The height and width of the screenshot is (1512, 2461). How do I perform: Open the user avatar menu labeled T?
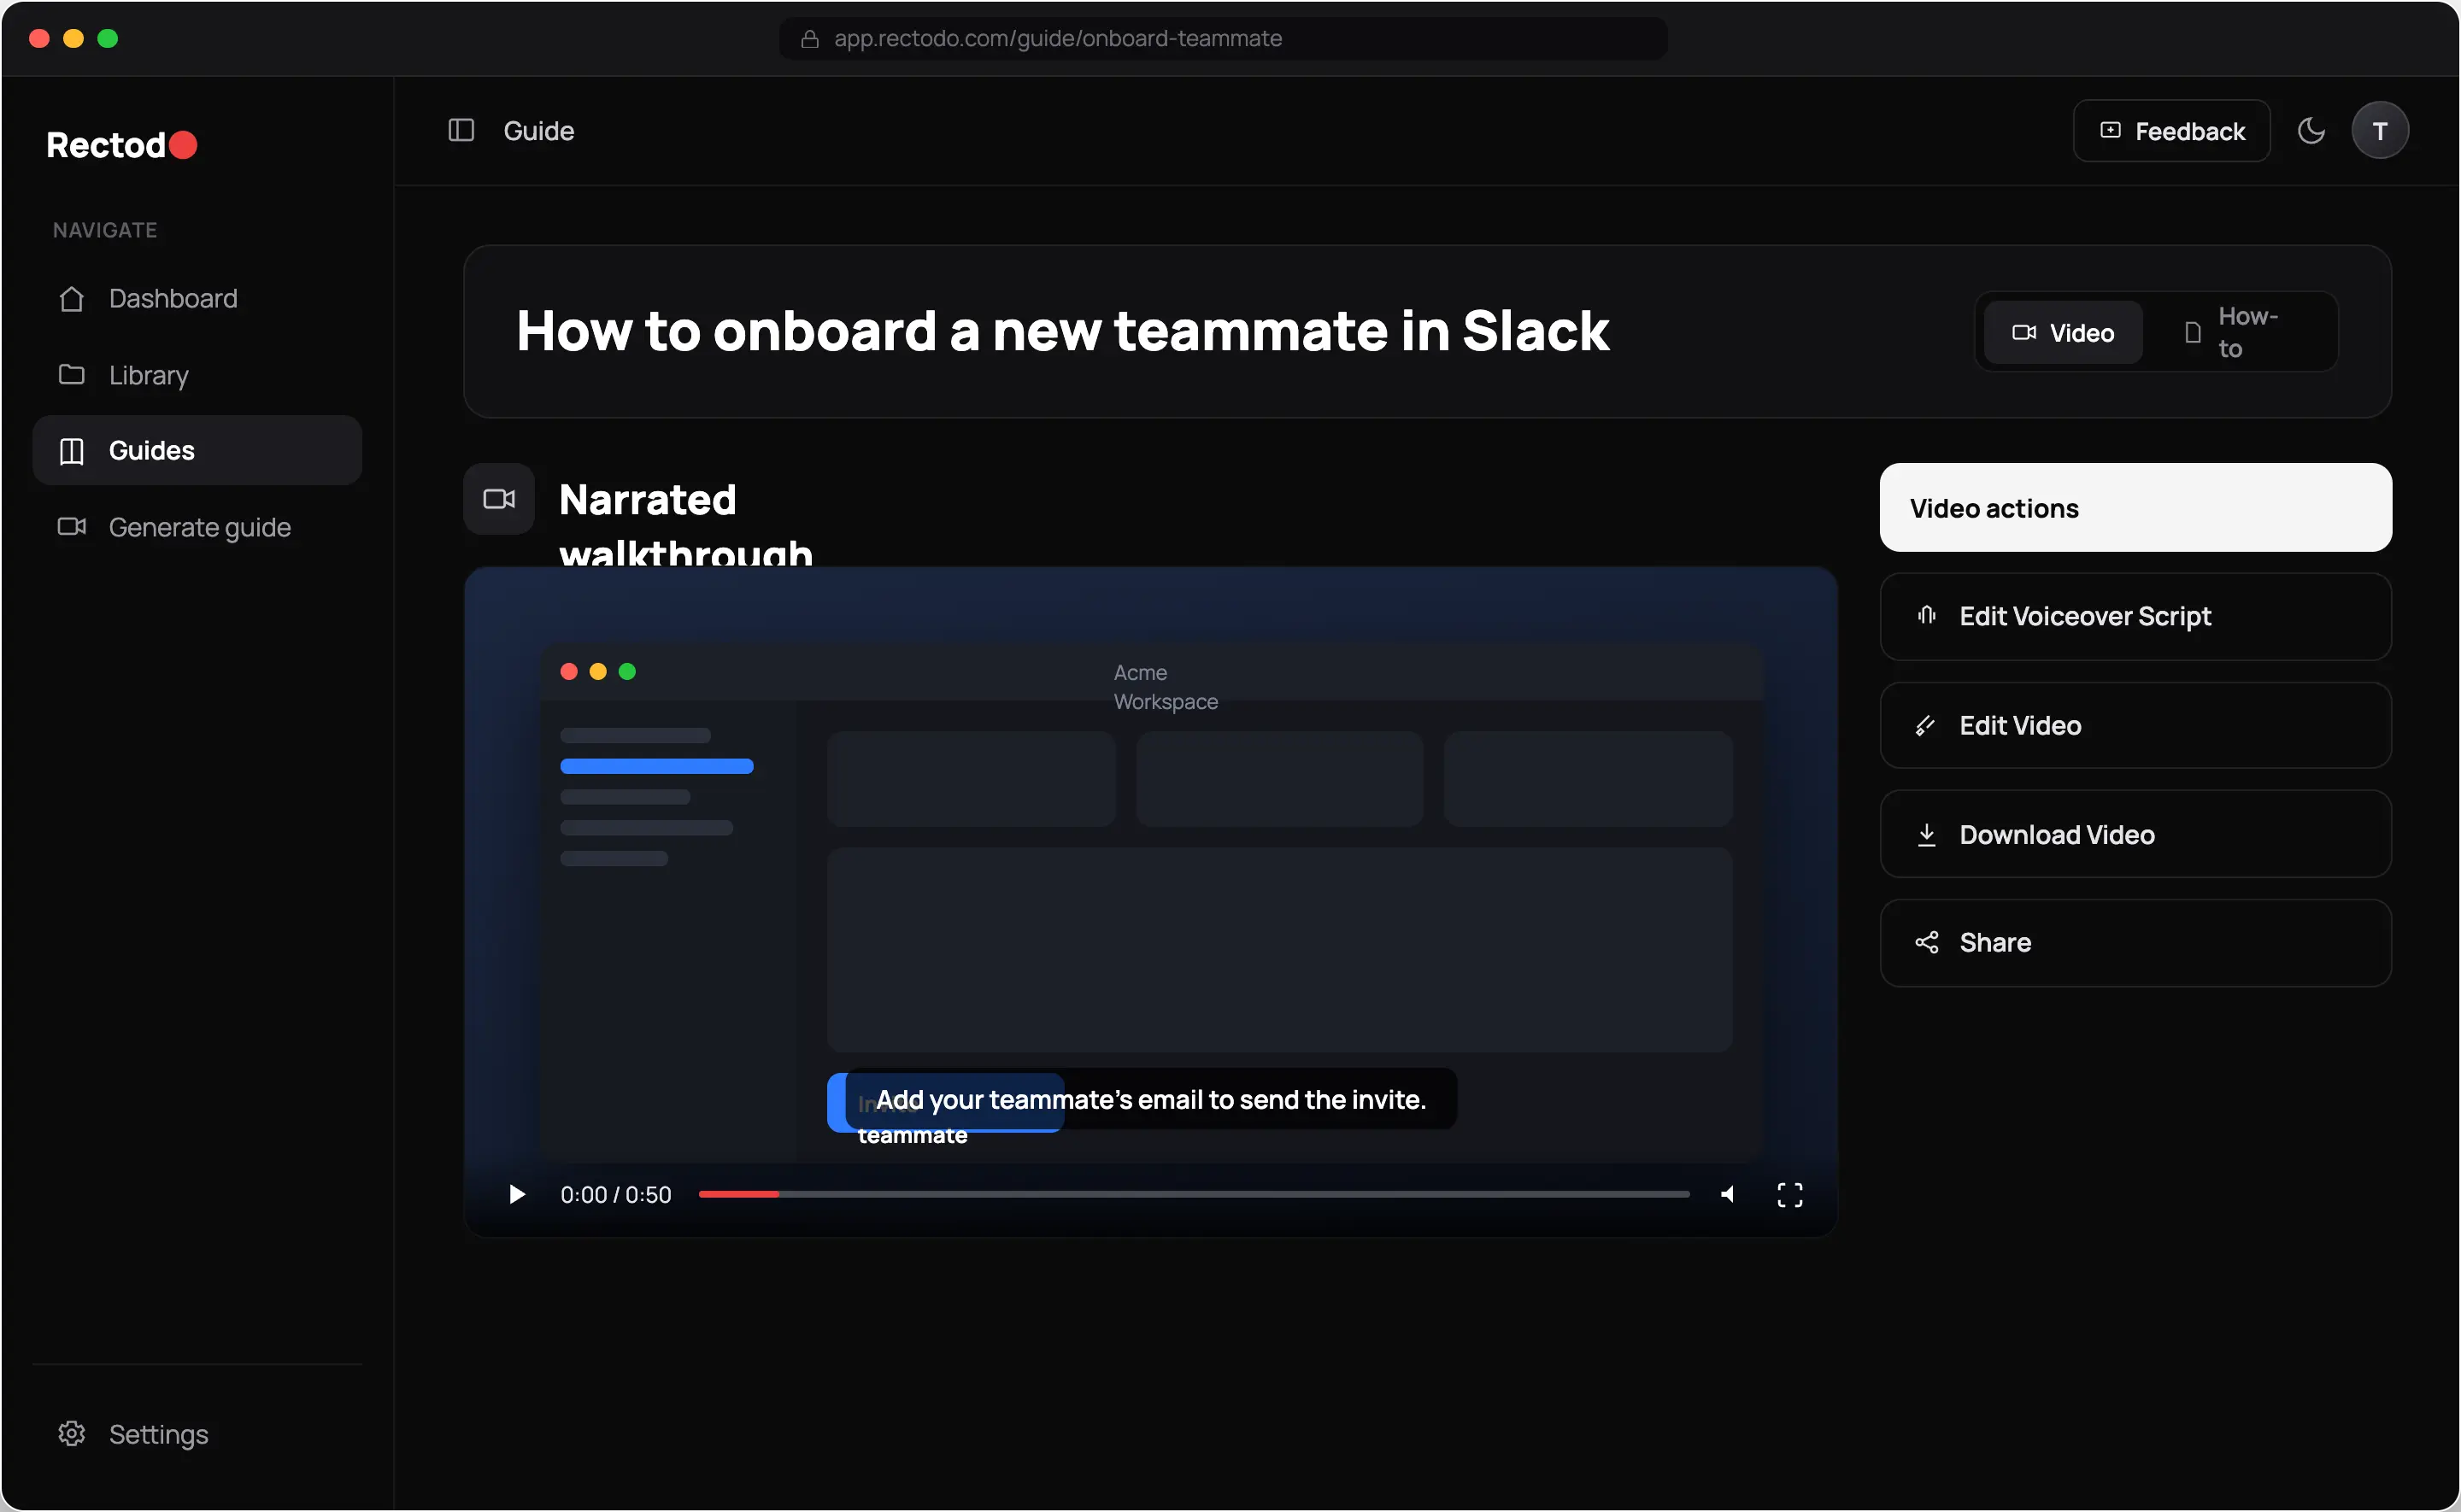click(2379, 130)
